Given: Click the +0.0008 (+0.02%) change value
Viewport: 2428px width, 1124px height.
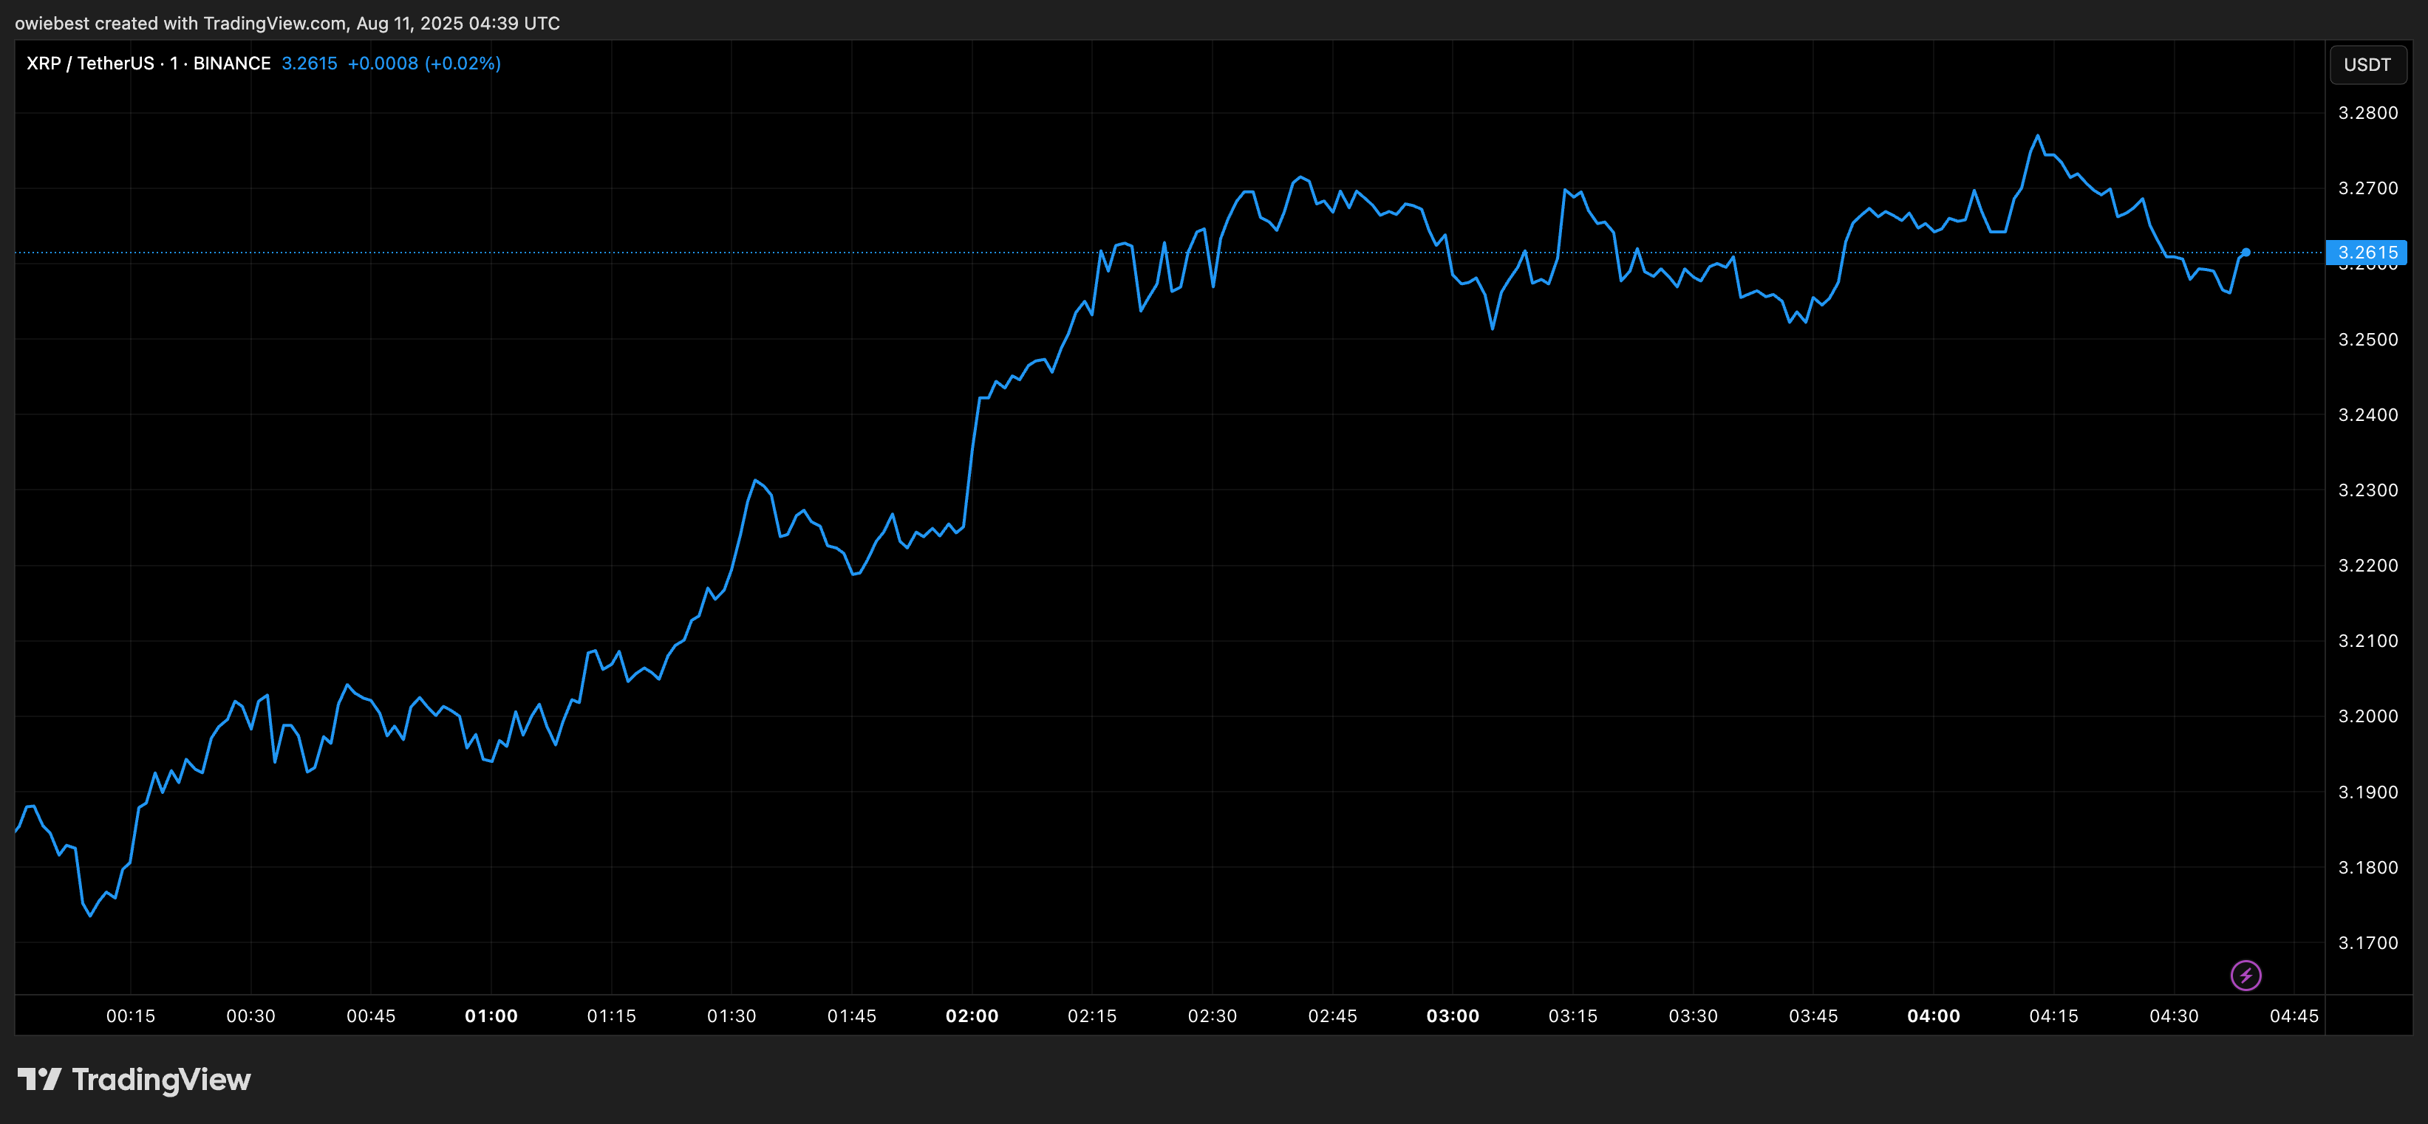Looking at the screenshot, I should click(424, 63).
